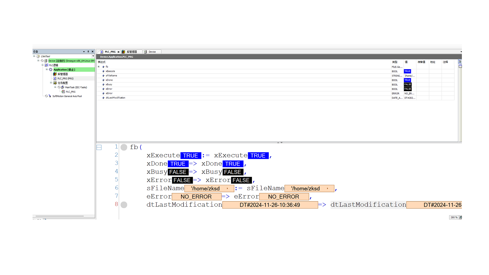
Task: Click the 库管理器 books icon in the tree
Action: coord(55,74)
